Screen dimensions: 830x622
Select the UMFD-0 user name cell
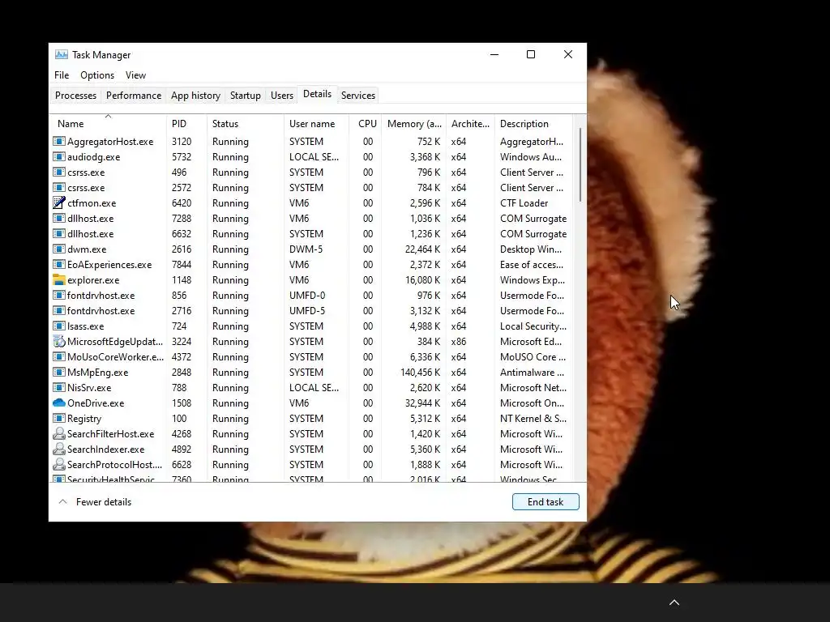(x=307, y=295)
